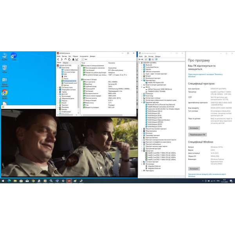The height and width of the screenshot is (235, 235).
Task: Open the Довідка menu in AIDA64
Action: tap(92, 56)
